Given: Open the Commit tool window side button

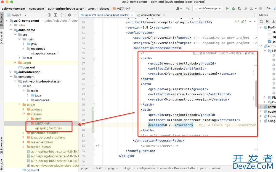Looking at the screenshot, I should [x=2, y=38].
